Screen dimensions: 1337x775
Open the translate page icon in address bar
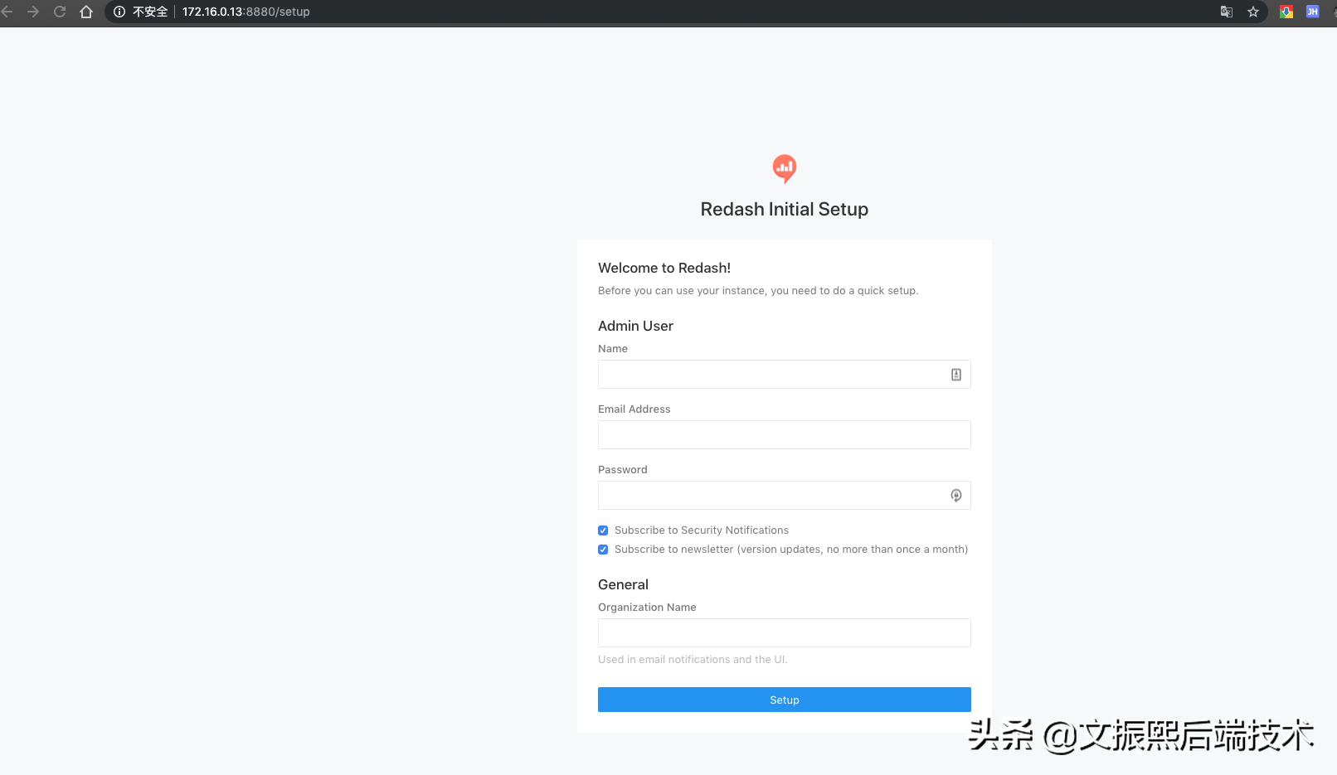[x=1226, y=12]
